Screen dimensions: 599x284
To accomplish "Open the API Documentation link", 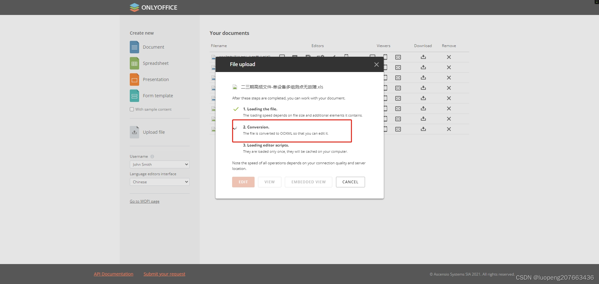I will 114,274.
